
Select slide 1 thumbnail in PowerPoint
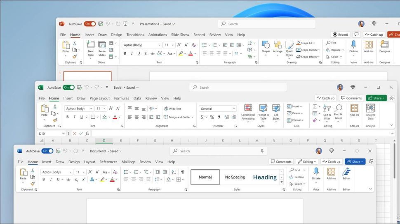click(x=87, y=76)
